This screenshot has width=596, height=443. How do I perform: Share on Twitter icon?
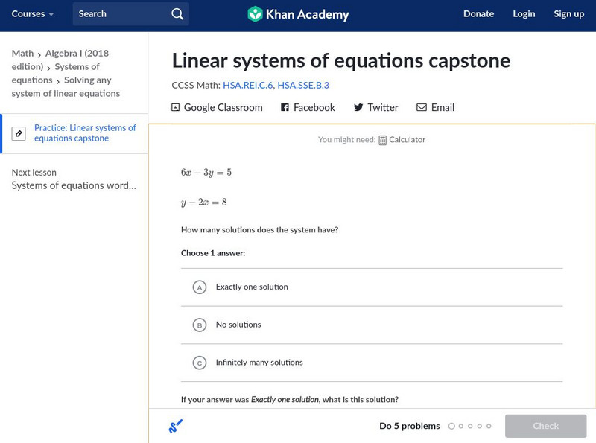(358, 108)
